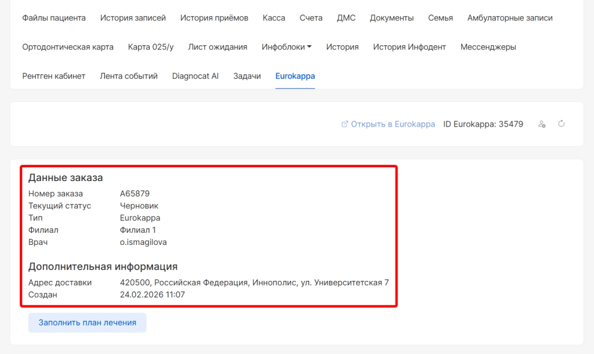Switch to the Документы tab
The width and height of the screenshot is (594, 354).
(392, 18)
